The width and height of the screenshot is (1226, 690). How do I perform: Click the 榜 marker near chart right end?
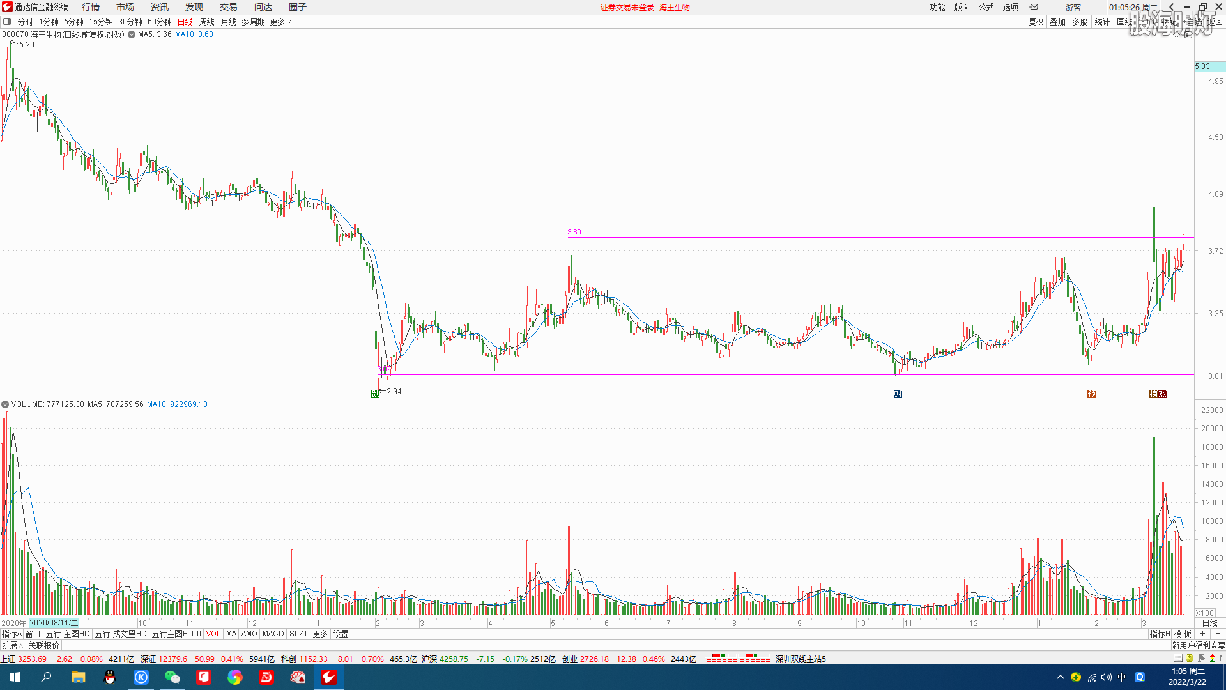coord(1153,394)
